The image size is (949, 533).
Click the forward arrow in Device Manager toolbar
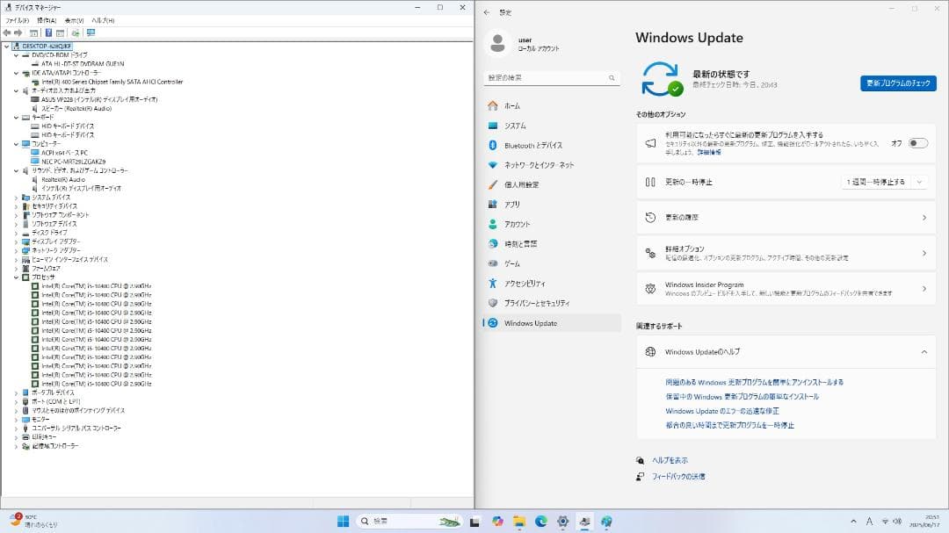18,33
